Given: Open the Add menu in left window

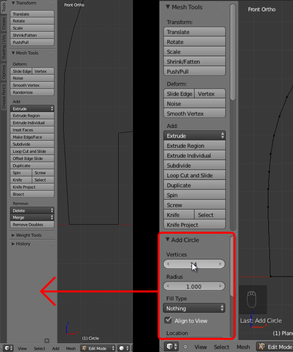Looking at the screenshot, I should pyautogui.click(x=56, y=348).
